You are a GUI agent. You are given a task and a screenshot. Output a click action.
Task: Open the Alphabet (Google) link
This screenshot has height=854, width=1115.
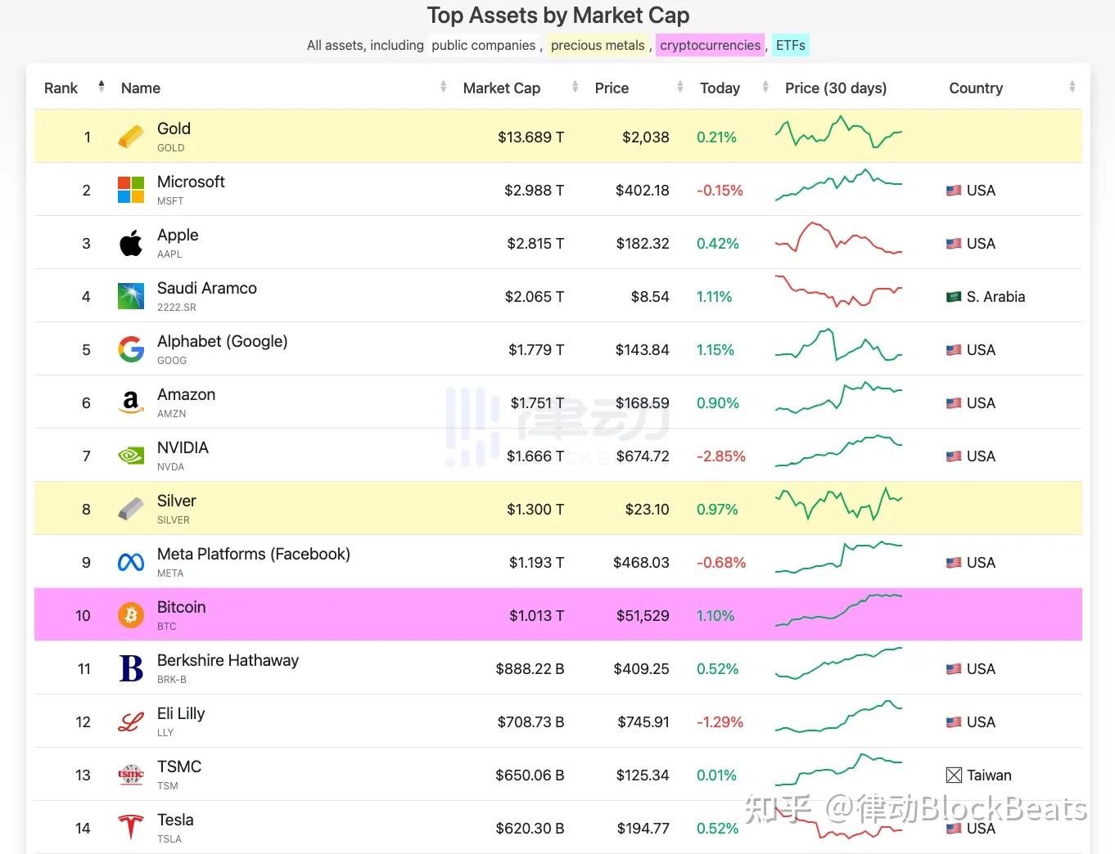(223, 341)
